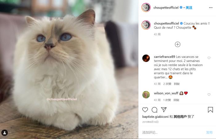Post comment with 发布 button
The width and height of the screenshot is (216, 139).
tap(210, 133)
